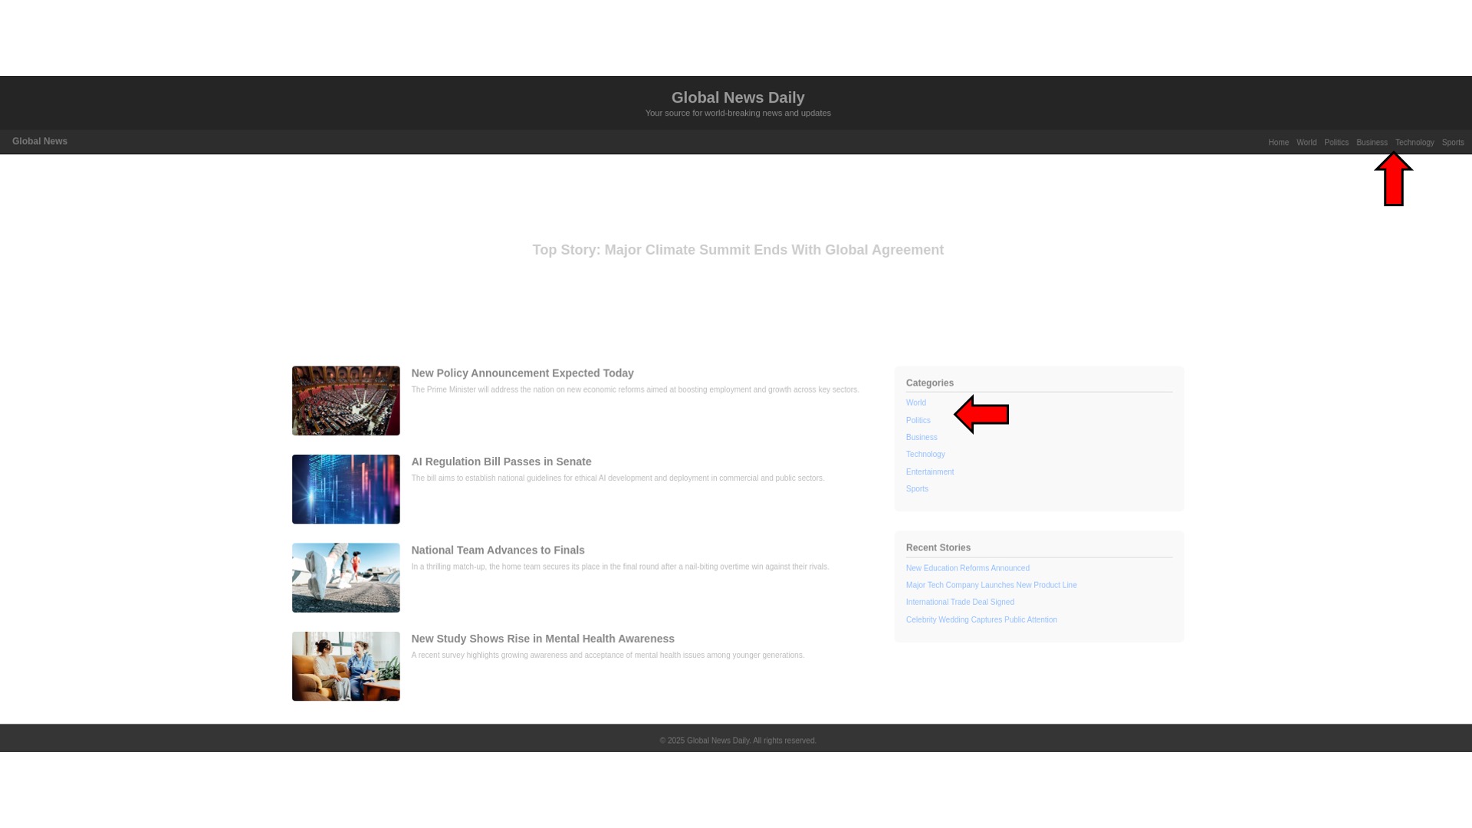The height and width of the screenshot is (828, 1472).
Task: Go to Home in top navigation
Action: (x=1278, y=143)
